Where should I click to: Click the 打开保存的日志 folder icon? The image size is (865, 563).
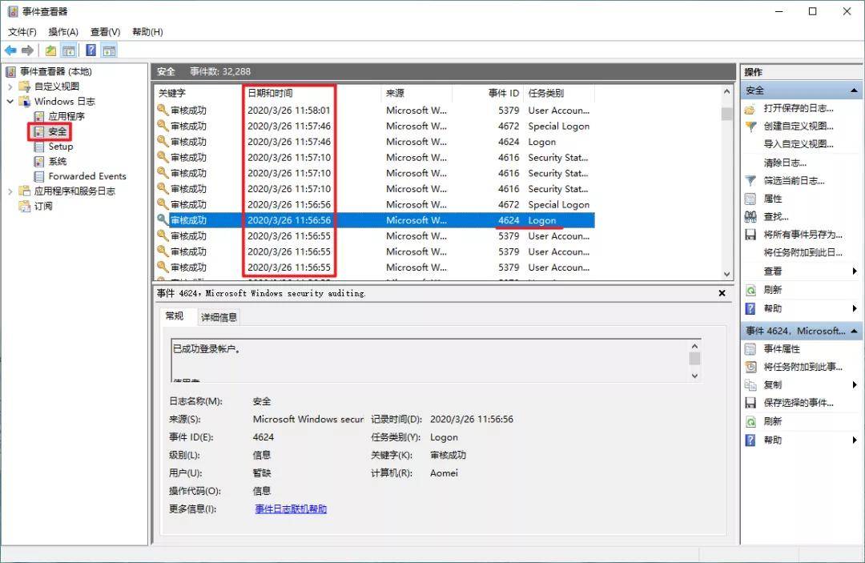750,109
